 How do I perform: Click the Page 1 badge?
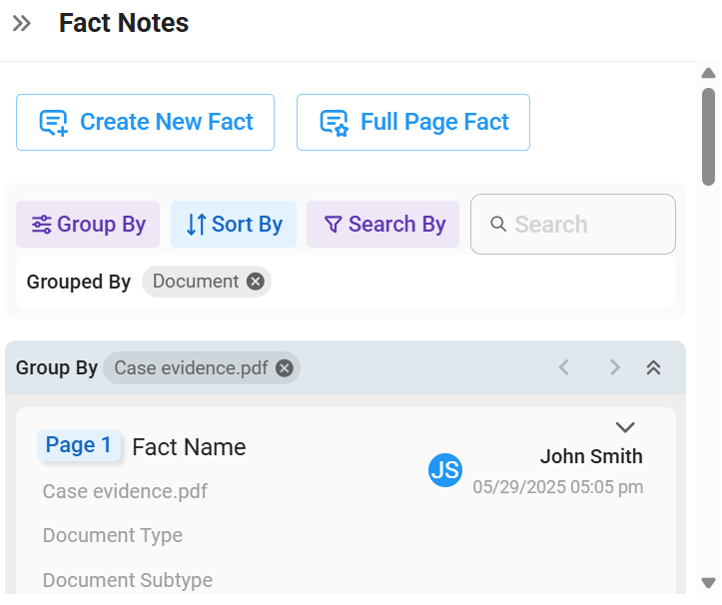coord(79,445)
